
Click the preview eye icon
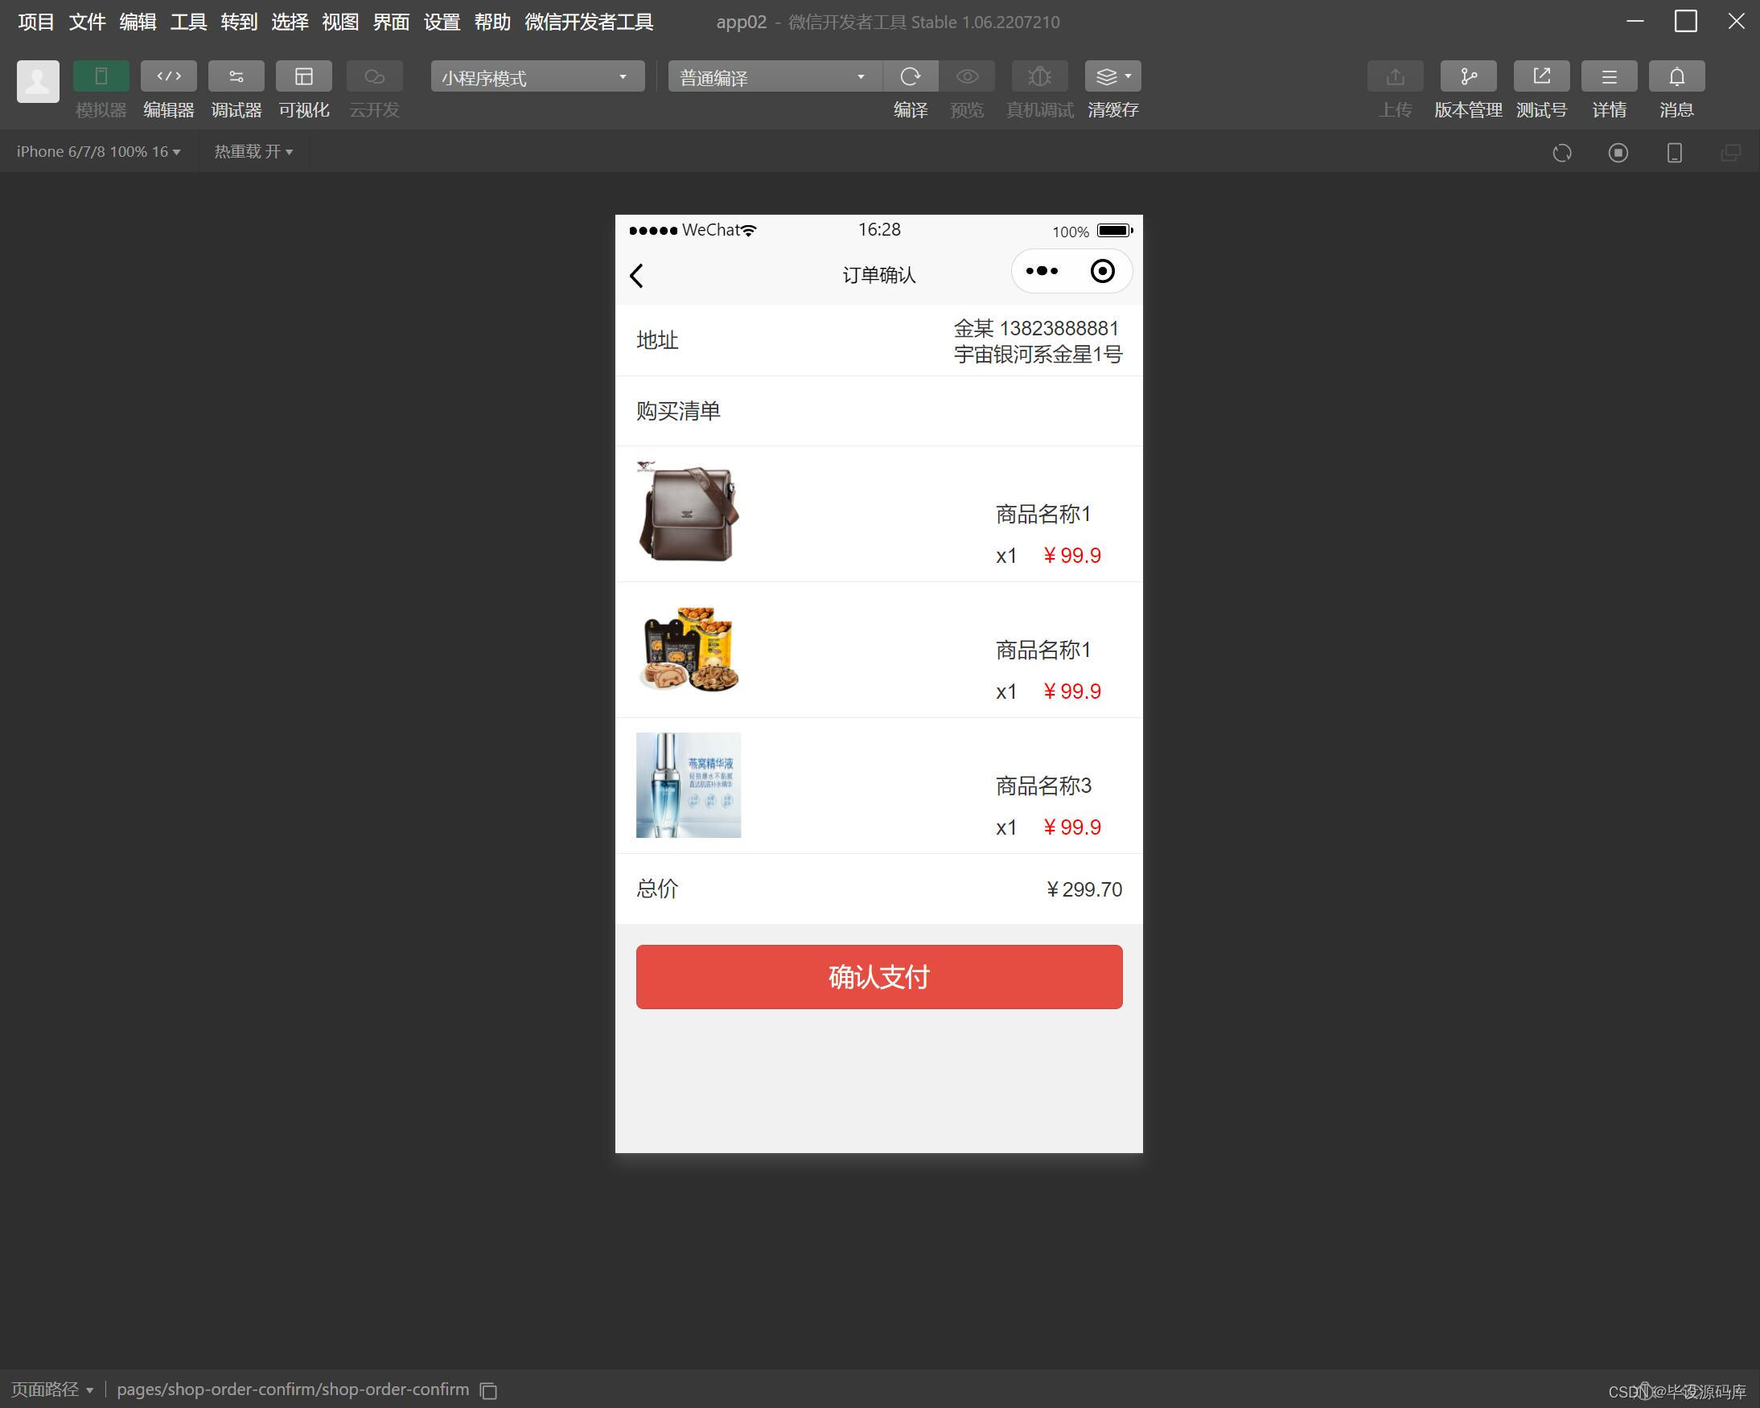coord(968,76)
